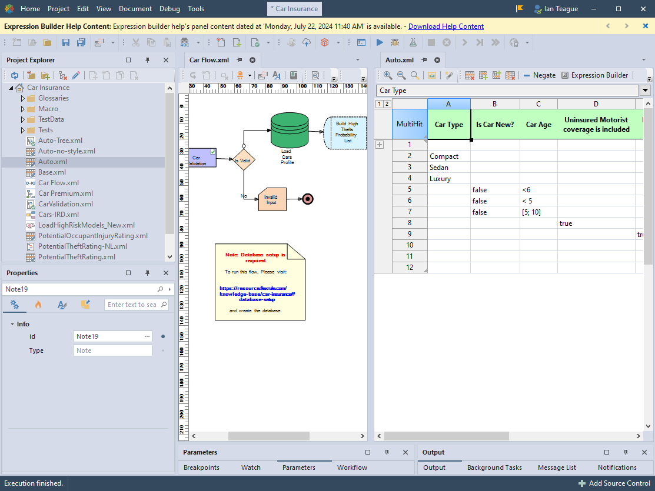Screen dimensions: 655x491
Task: Switch to the Message List tab
Action: 557,467
